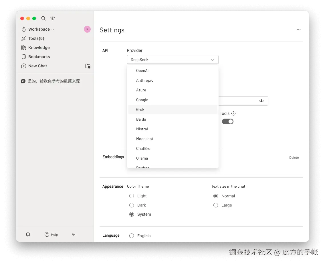Viewport: 325px width, 263px height.
Task: Expand the Workspace dropdown in the sidebar
Action: (x=53, y=29)
